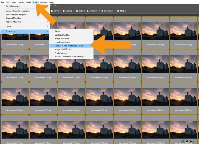Select thumbnail silos-sunset-6747.jpg
Image resolution: width=199 pixels, height=144 pixels.
[x=15, y=130]
